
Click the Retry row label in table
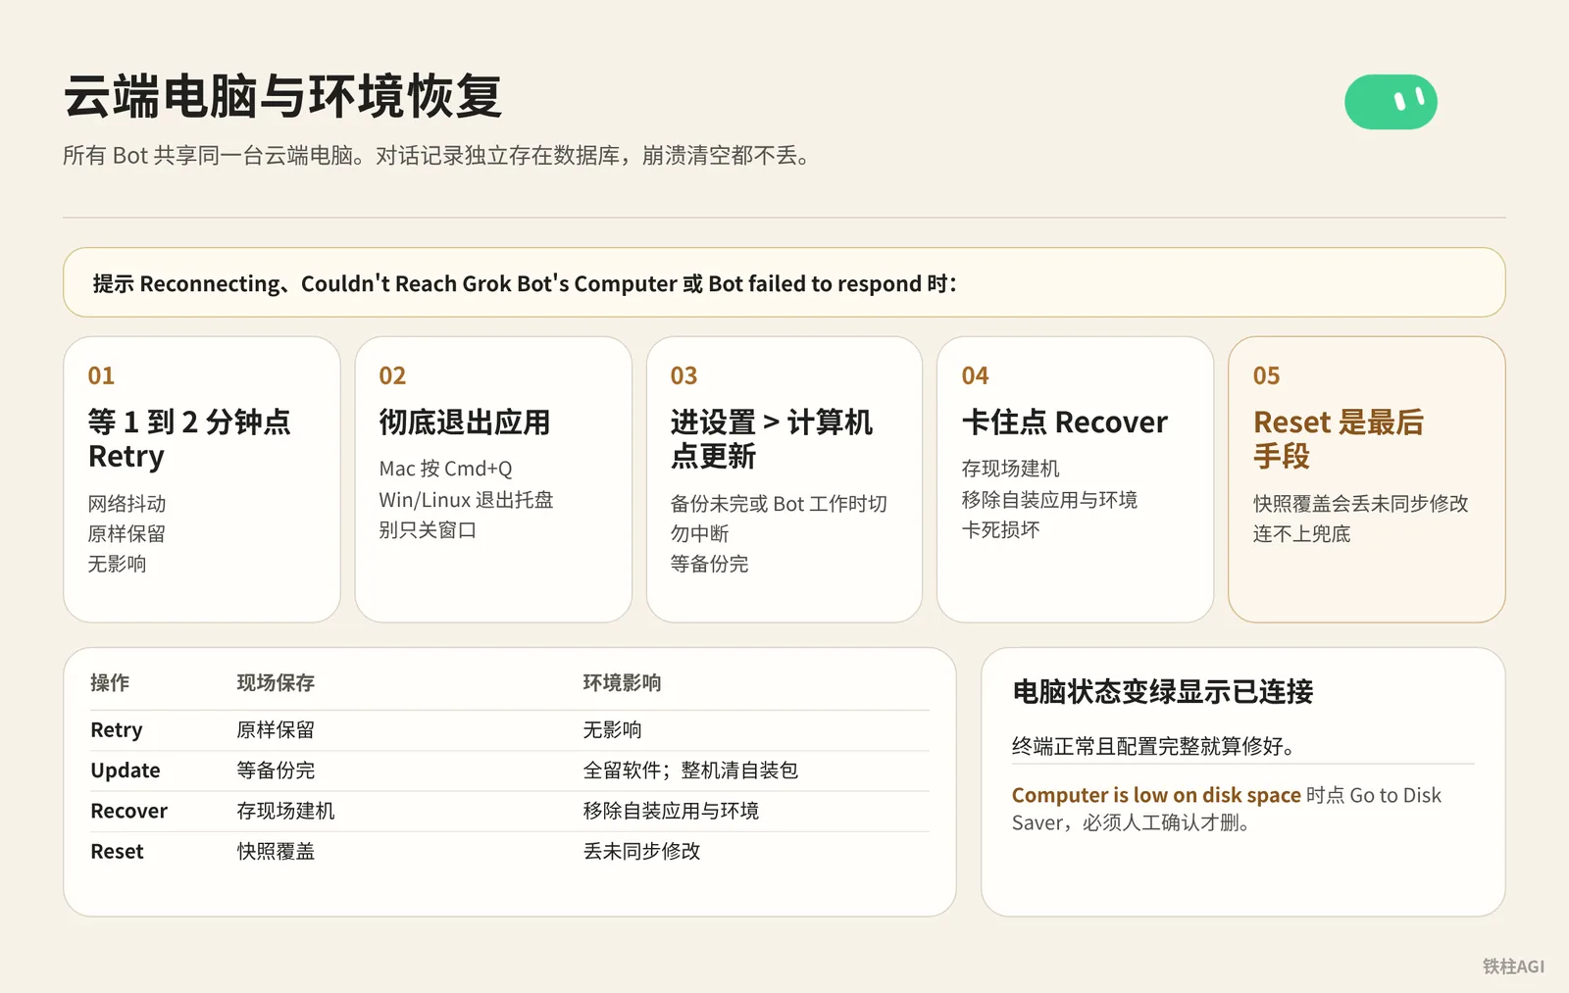[117, 730]
